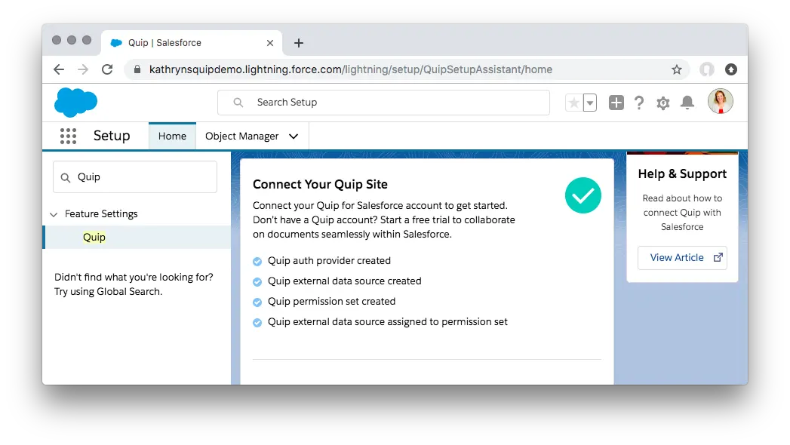The width and height of the screenshot is (790, 445).
Task: Bookmark the page with the star icon
Action: 677,69
